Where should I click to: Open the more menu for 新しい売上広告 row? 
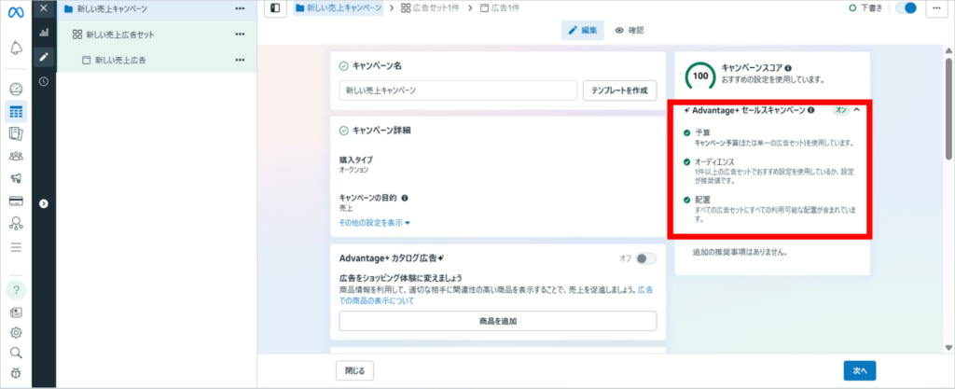tap(240, 60)
